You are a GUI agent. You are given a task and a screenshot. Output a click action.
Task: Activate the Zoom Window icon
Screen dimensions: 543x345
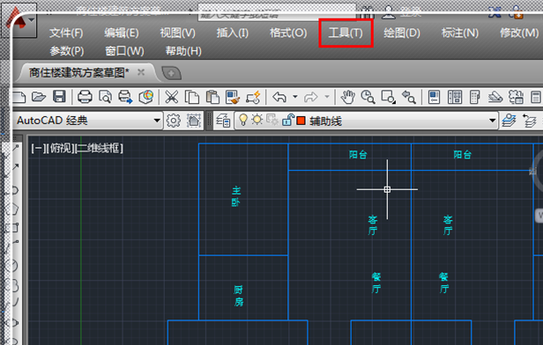click(x=388, y=97)
